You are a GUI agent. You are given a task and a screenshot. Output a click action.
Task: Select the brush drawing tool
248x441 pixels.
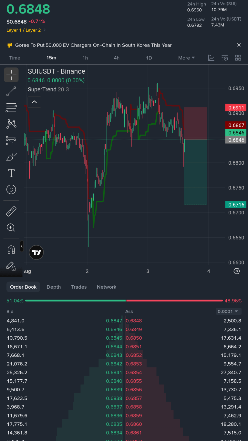(x=11, y=157)
